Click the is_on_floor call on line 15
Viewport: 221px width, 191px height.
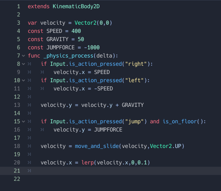(180, 121)
